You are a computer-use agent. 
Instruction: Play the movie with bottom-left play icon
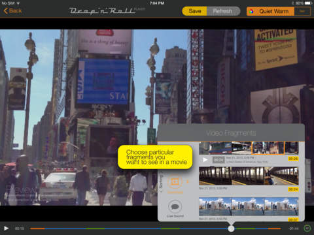(x=6, y=228)
